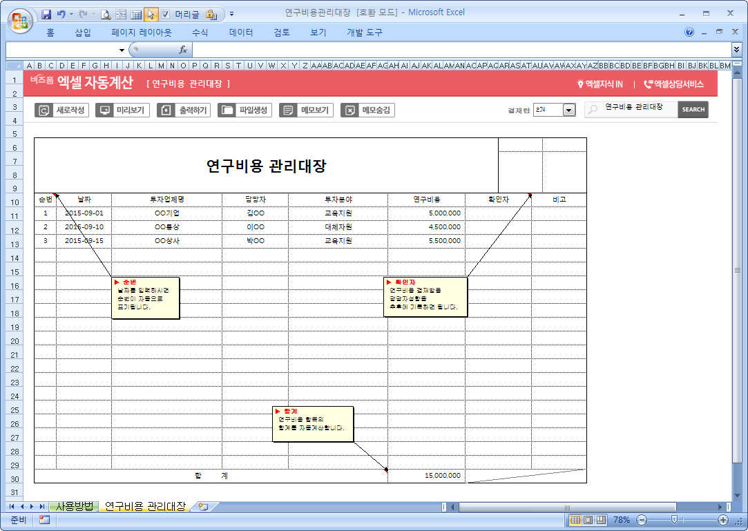Screen dimensions: 748x531
Task: Click the formula bar input area
Action: pyautogui.click(x=462, y=50)
